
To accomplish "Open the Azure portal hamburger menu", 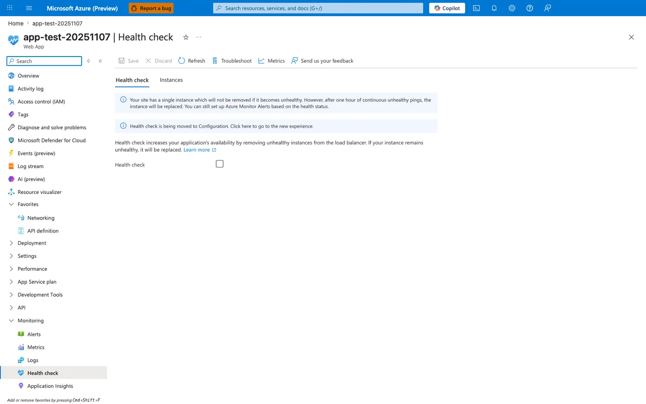I will tap(29, 8).
